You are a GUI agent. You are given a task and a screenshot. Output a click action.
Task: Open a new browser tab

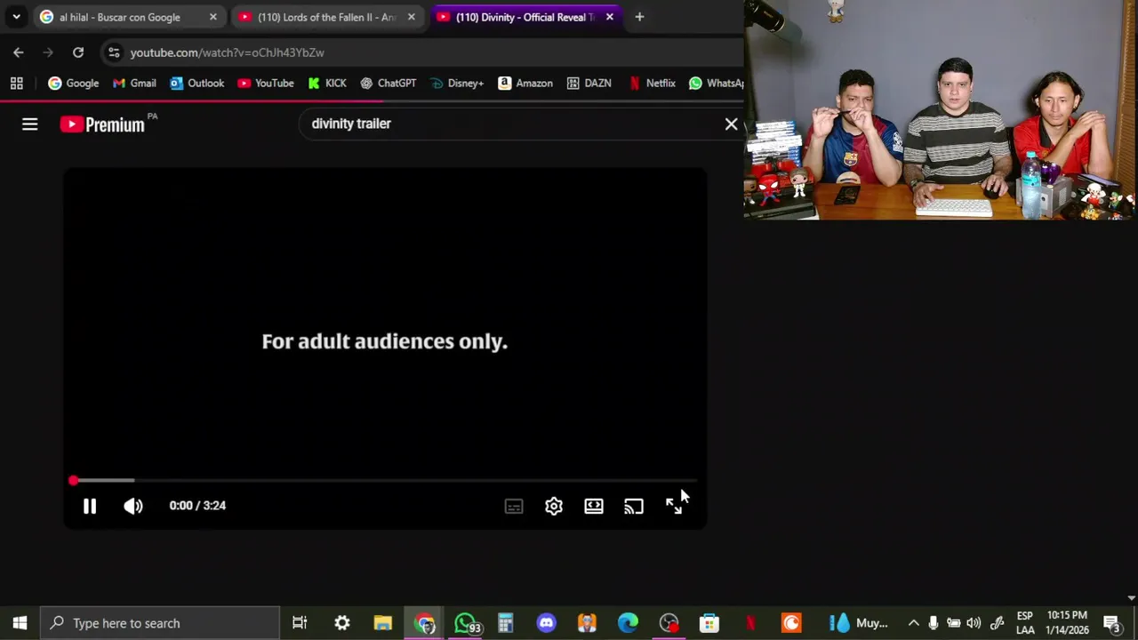tap(639, 17)
